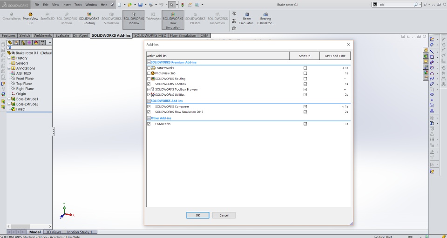447x238 pixels.
Task: Select the Ellipse sketch tool
Action: 432,84
